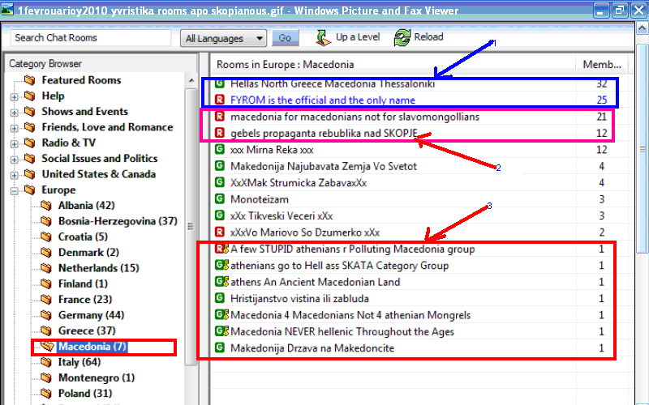Click green G icon beside Makedonija Drzava na Makedoncite
649x405 pixels.
tap(220, 347)
